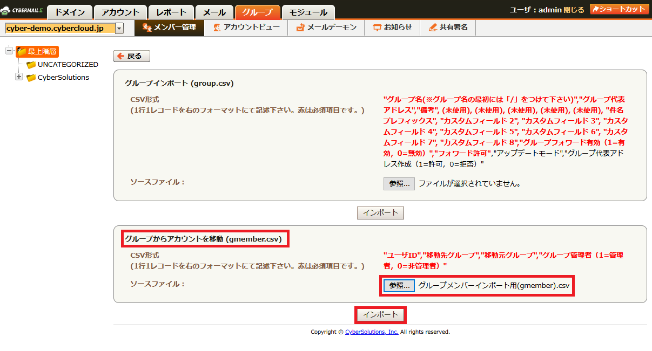The image size is (652, 351).
Task: Open the ドメイン tab
Action: click(70, 12)
